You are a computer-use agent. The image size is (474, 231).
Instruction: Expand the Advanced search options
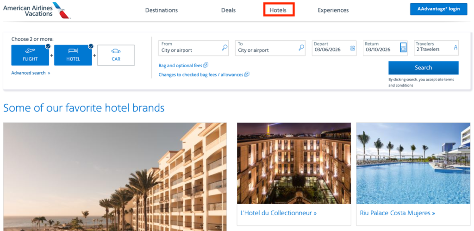pyautogui.click(x=31, y=73)
